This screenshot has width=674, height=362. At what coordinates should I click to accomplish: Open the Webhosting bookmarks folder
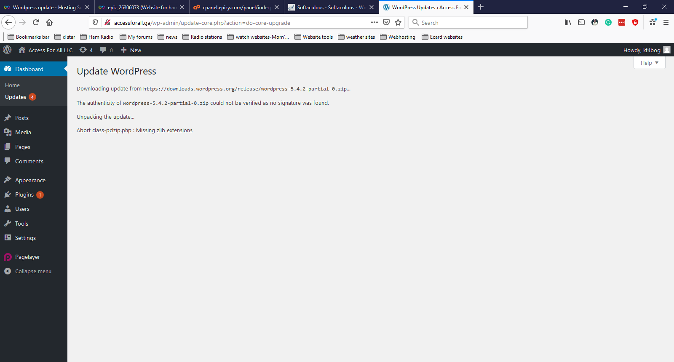(397, 37)
